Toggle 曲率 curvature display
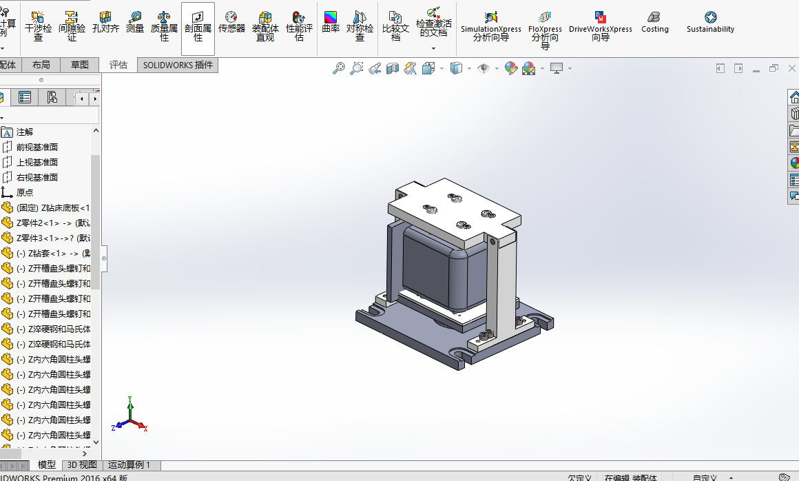 coord(331,23)
